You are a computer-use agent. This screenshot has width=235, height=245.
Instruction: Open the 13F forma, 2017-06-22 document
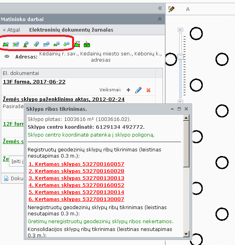pos(34,82)
